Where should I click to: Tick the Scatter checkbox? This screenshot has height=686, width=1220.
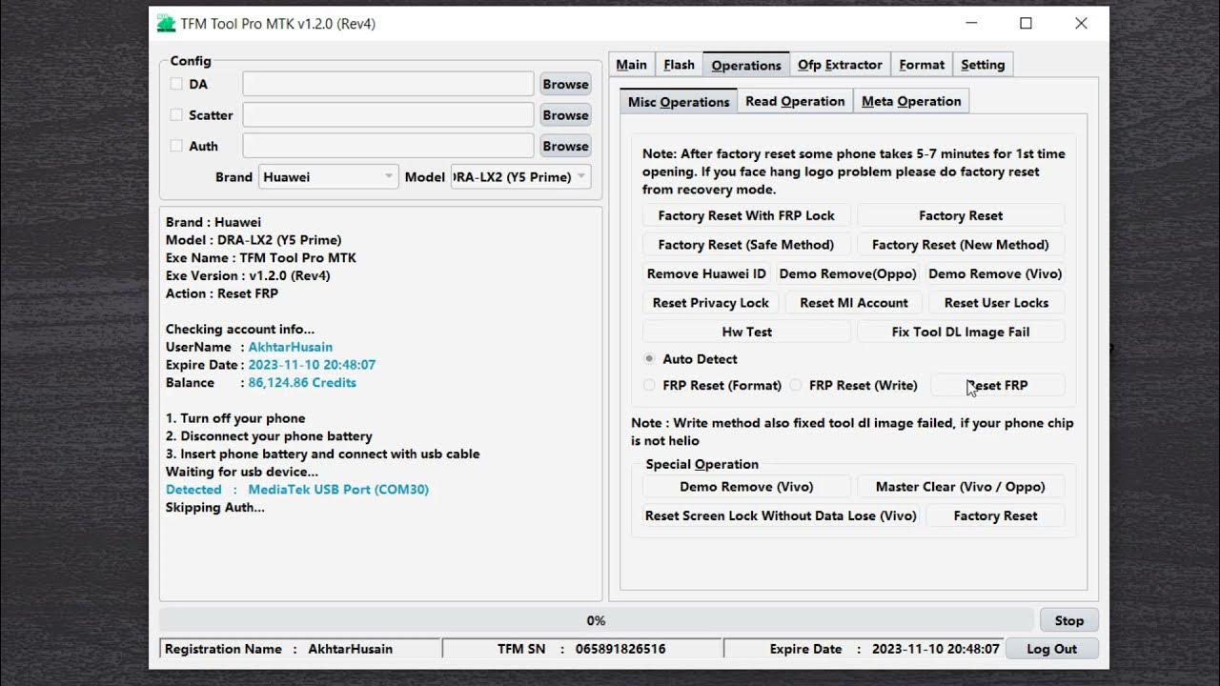176,114
